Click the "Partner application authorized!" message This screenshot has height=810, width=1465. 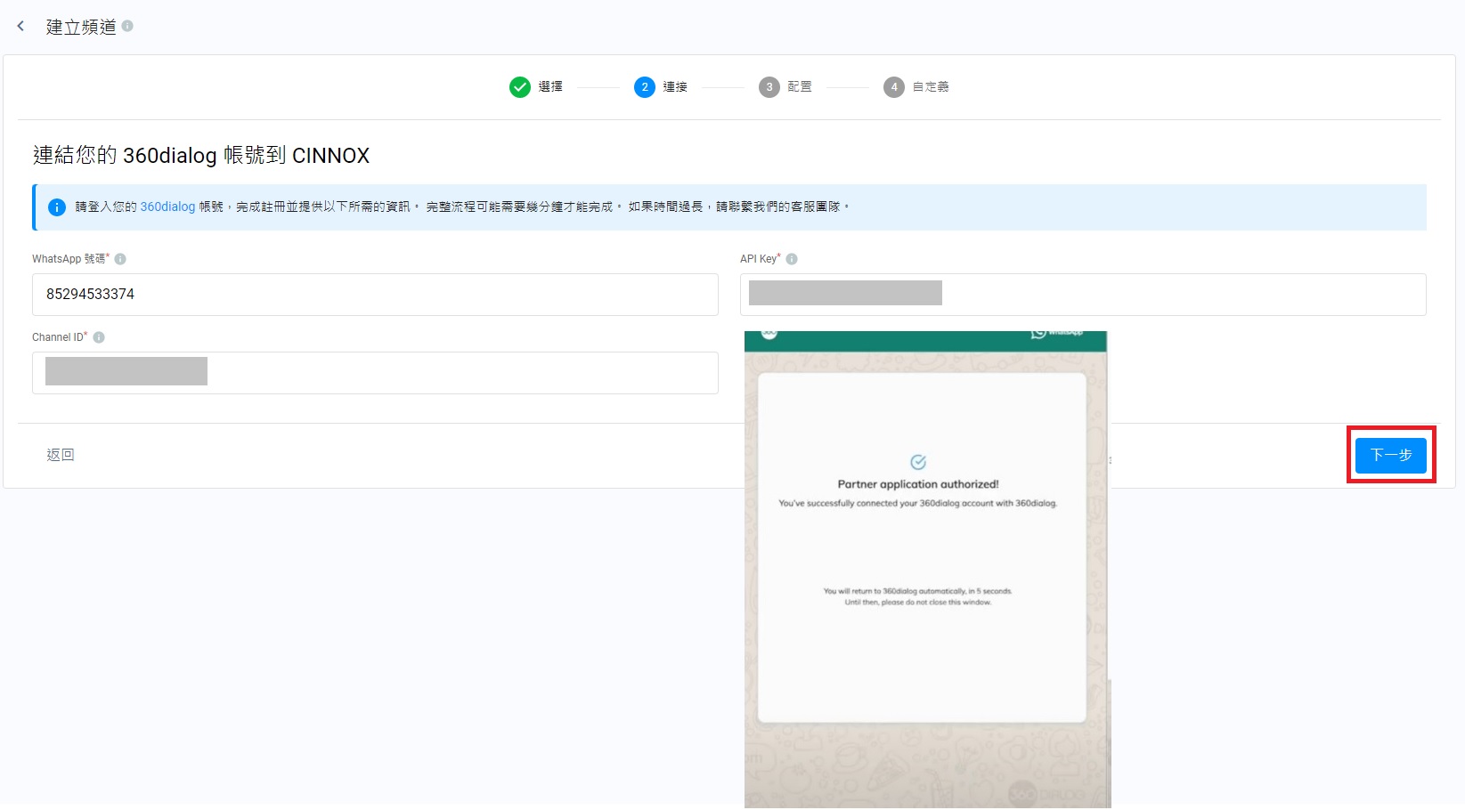918,485
